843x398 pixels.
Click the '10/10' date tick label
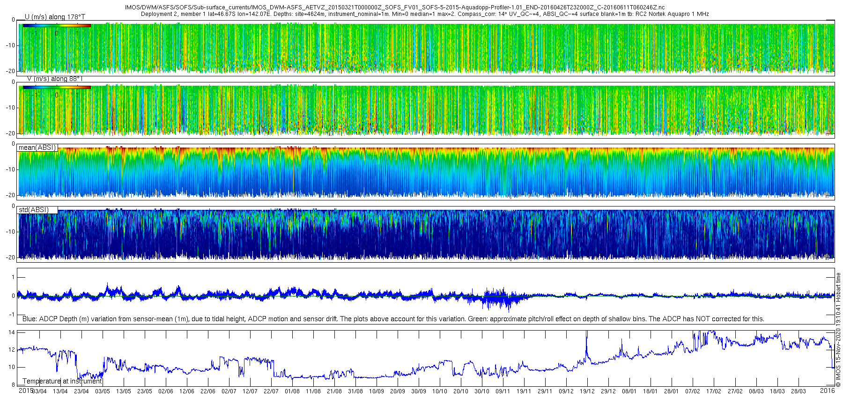point(440,391)
